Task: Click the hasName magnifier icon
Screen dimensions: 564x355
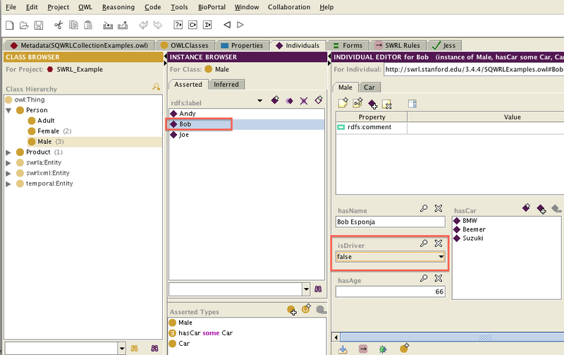Action: tap(424, 208)
